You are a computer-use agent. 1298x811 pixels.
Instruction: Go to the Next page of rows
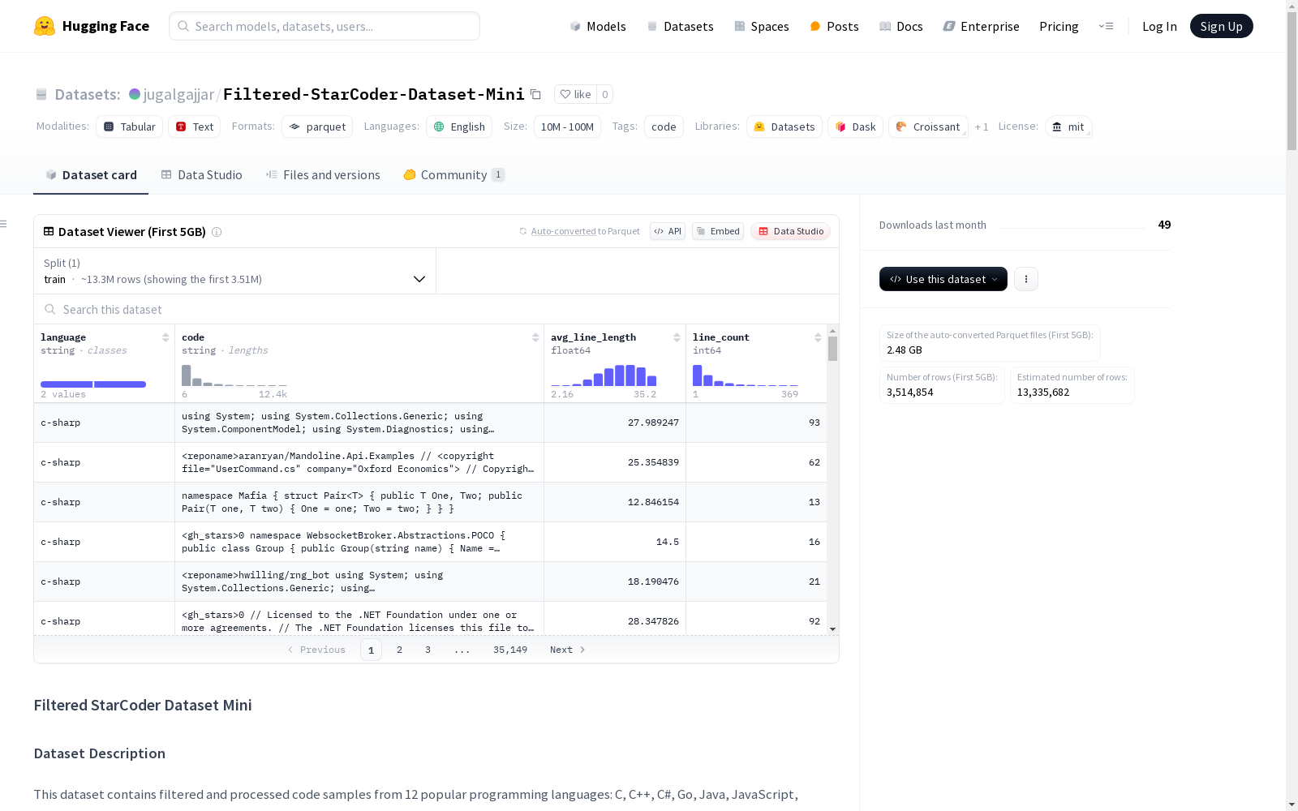click(568, 650)
